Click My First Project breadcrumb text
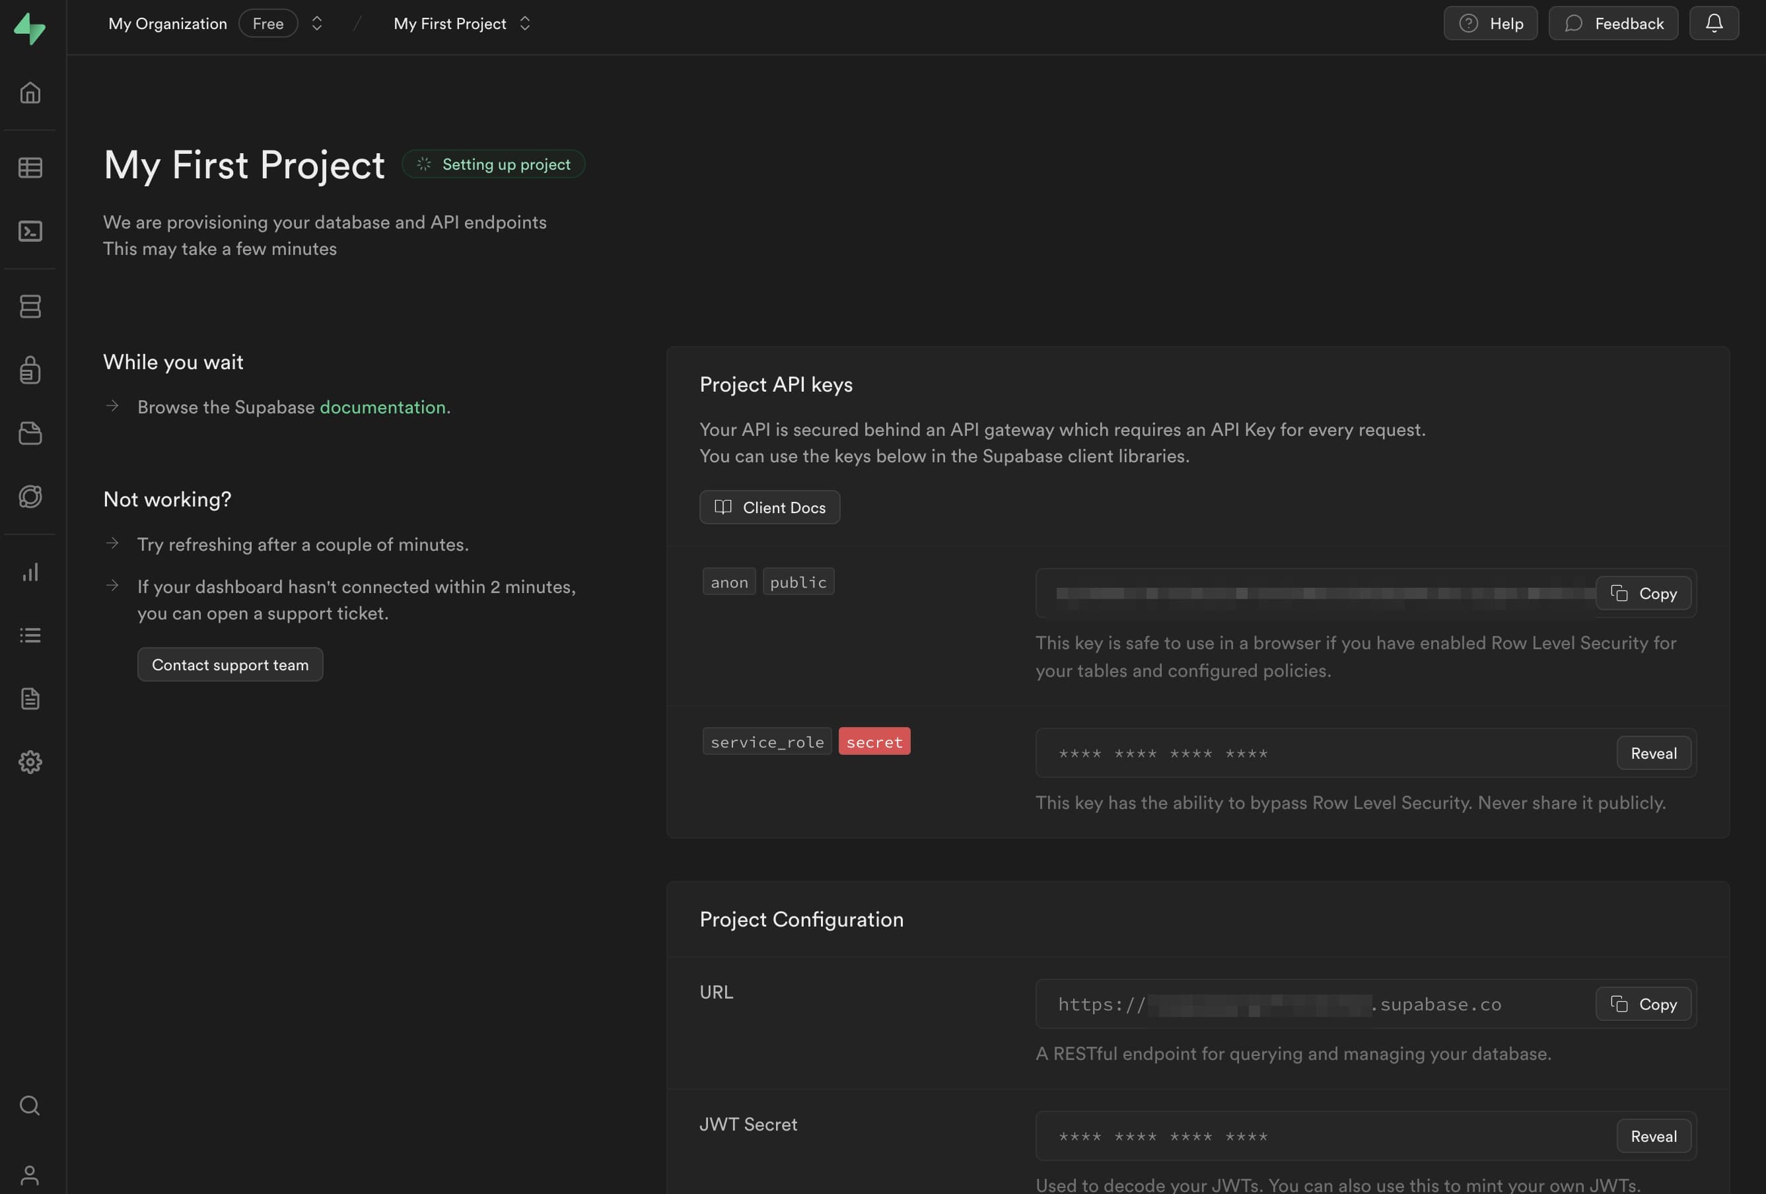This screenshot has width=1766, height=1194. (x=450, y=24)
